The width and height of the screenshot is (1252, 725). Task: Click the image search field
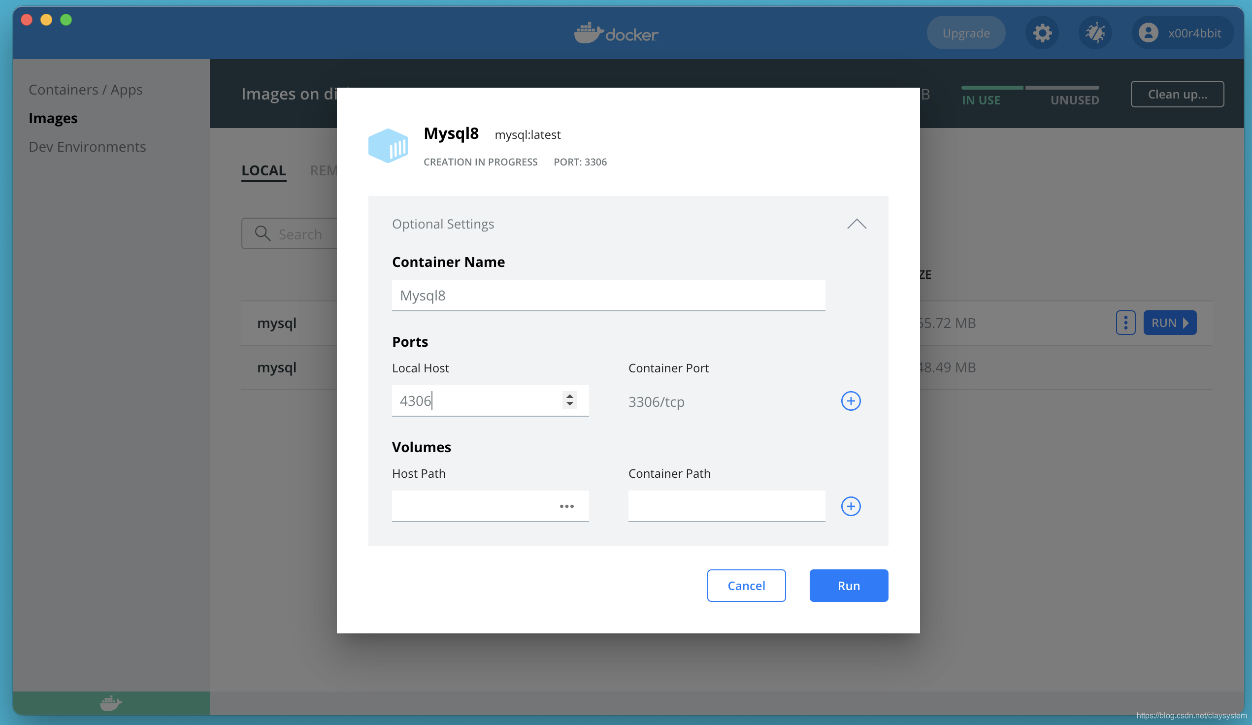[x=290, y=233]
